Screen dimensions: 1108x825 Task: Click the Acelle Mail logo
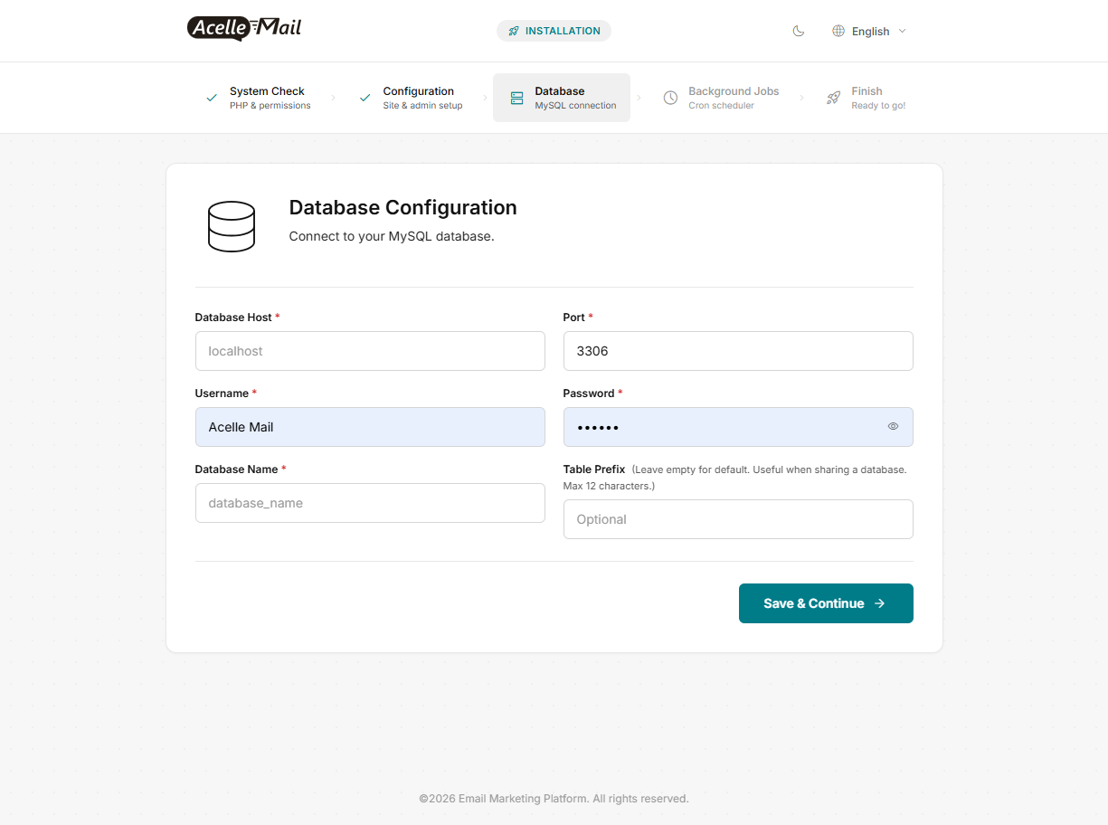(244, 29)
